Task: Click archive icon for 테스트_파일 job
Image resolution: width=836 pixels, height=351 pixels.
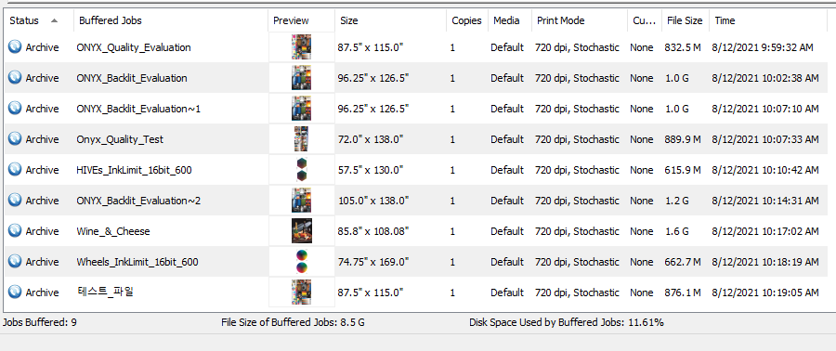Action: pyautogui.click(x=15, y=292)
